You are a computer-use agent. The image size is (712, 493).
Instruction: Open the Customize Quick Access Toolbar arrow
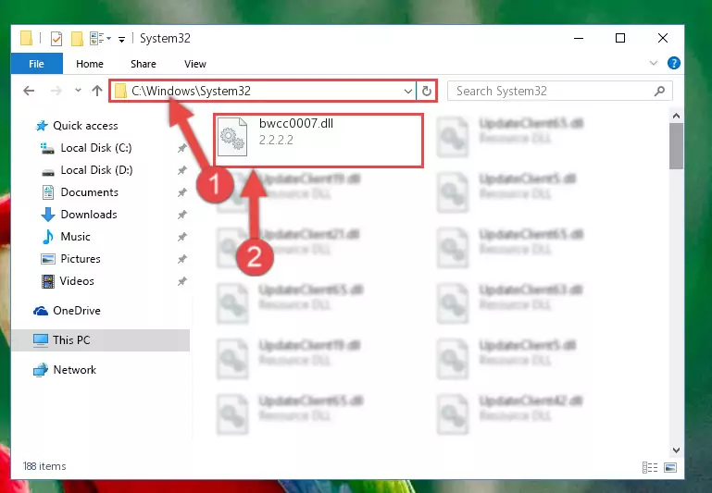click(121, 40)
